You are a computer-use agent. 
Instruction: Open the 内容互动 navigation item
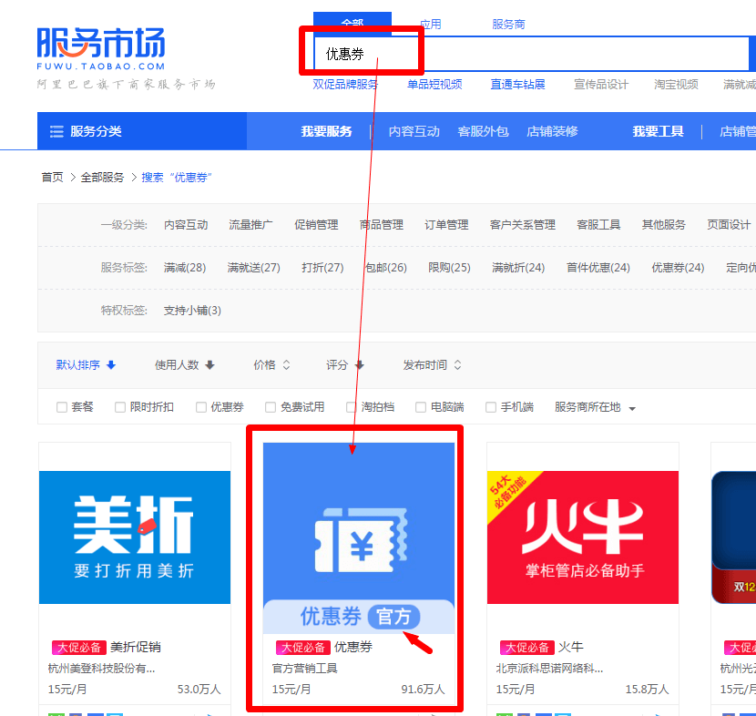coord(414,131)
